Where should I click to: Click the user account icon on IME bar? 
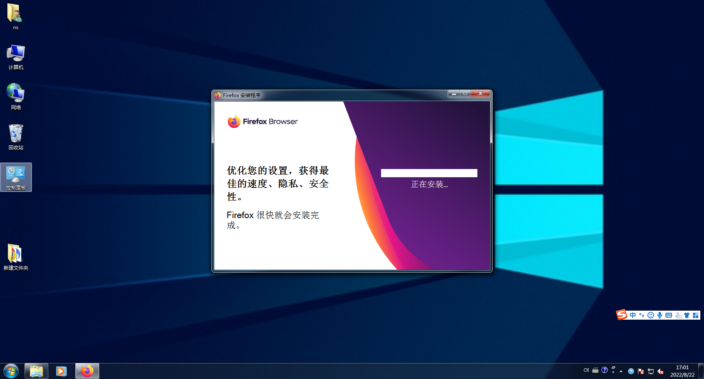[679, 315]
